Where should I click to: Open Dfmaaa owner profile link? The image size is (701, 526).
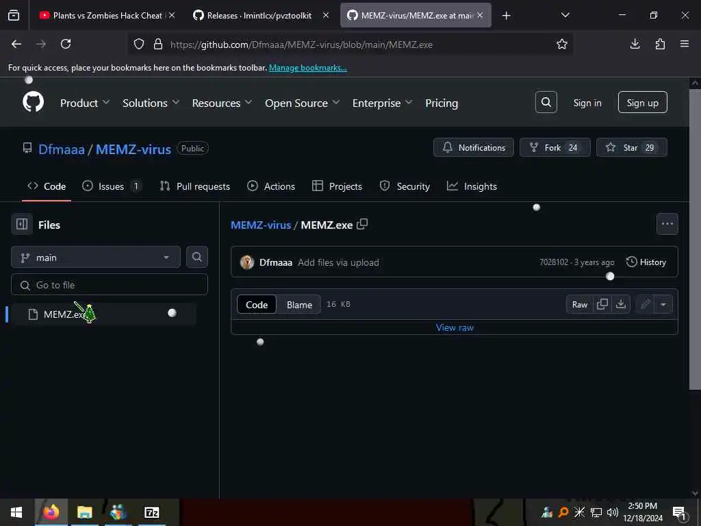61,149
